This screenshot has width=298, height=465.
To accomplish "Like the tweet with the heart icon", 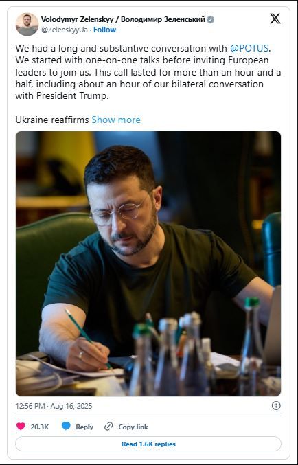I will pyautogui.click(x=21, y=427).
